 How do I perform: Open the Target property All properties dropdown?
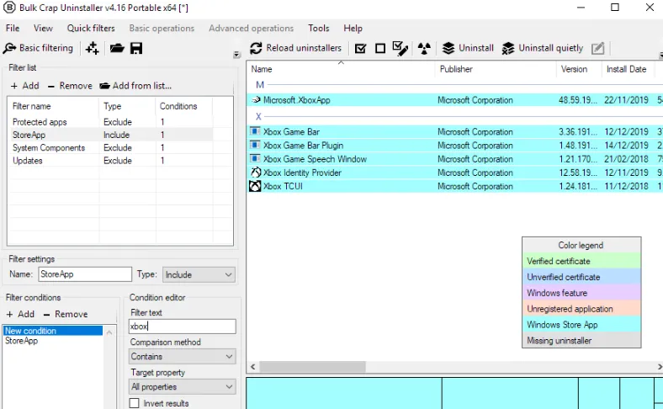pos(183,387)
